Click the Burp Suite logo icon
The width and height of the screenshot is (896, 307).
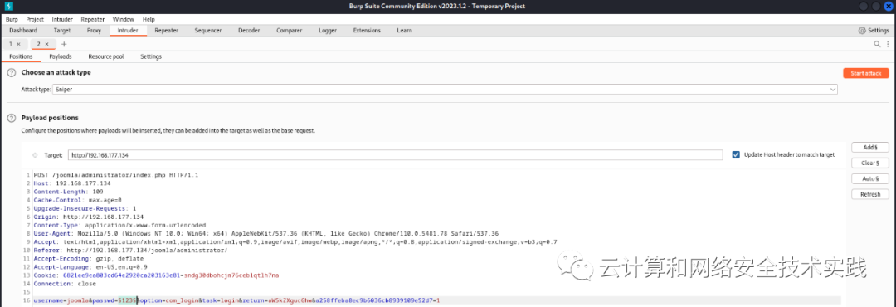8,6
